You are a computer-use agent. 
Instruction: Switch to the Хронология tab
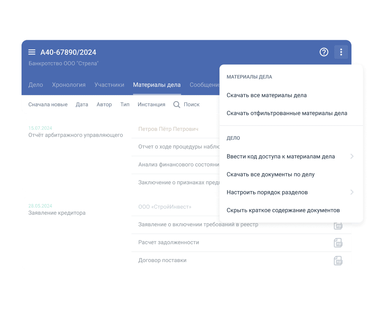pyautogui.click(x=69, y=85)
